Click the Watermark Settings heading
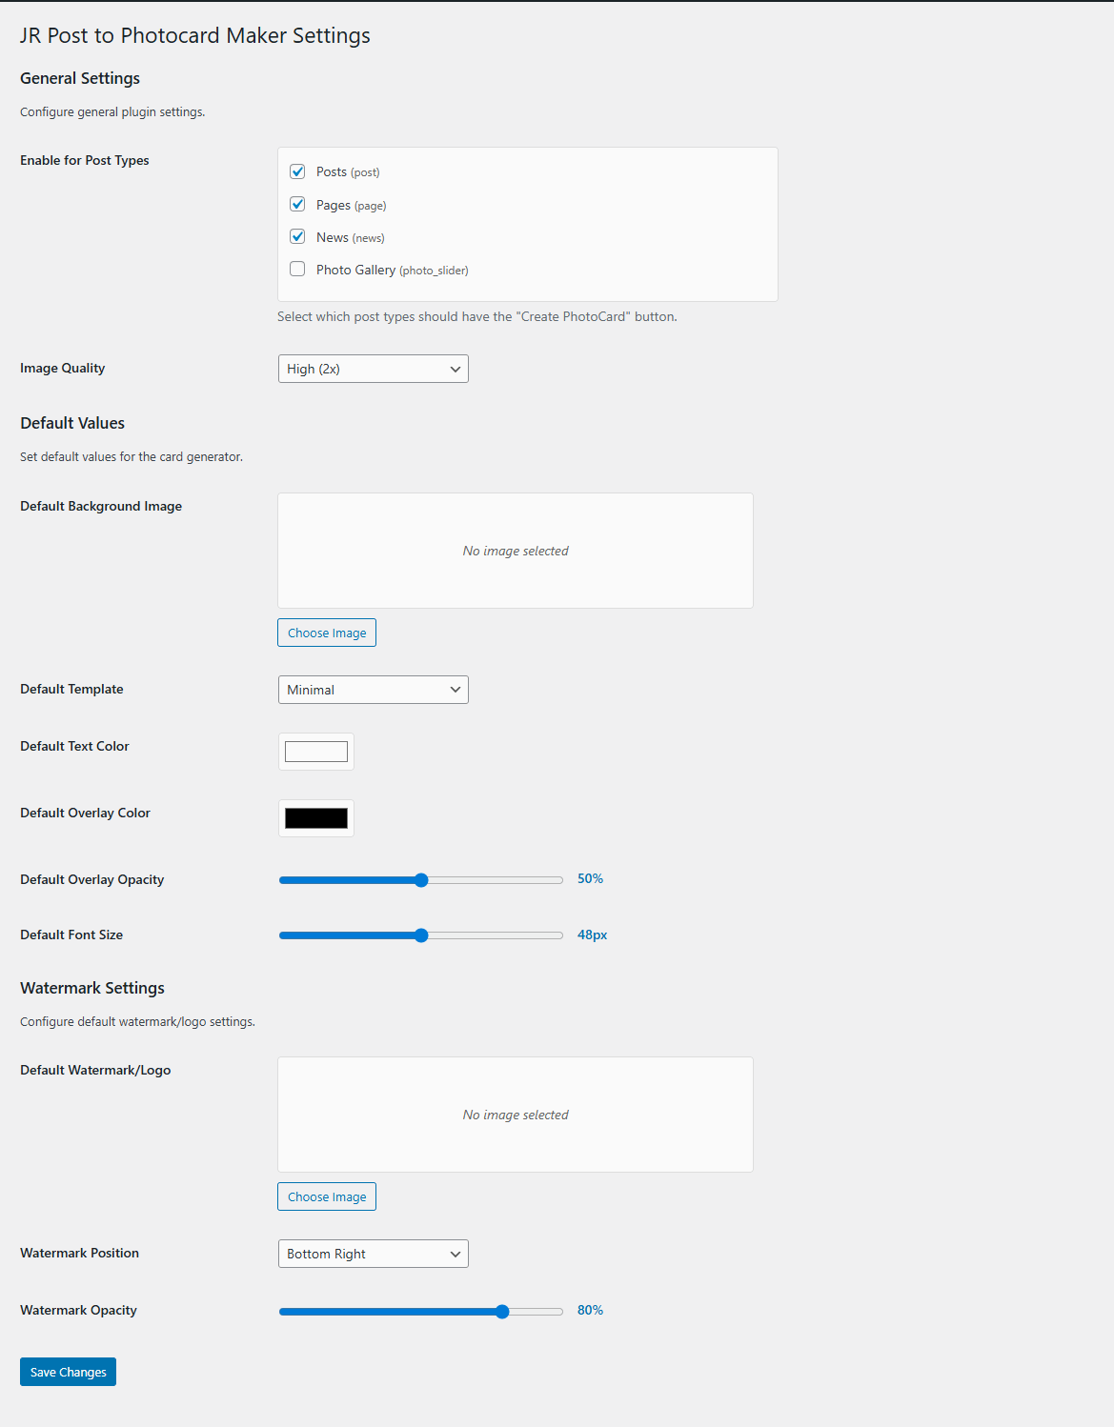The image size is (1114, 1427). pyautogui.click(x=91, y=988)
